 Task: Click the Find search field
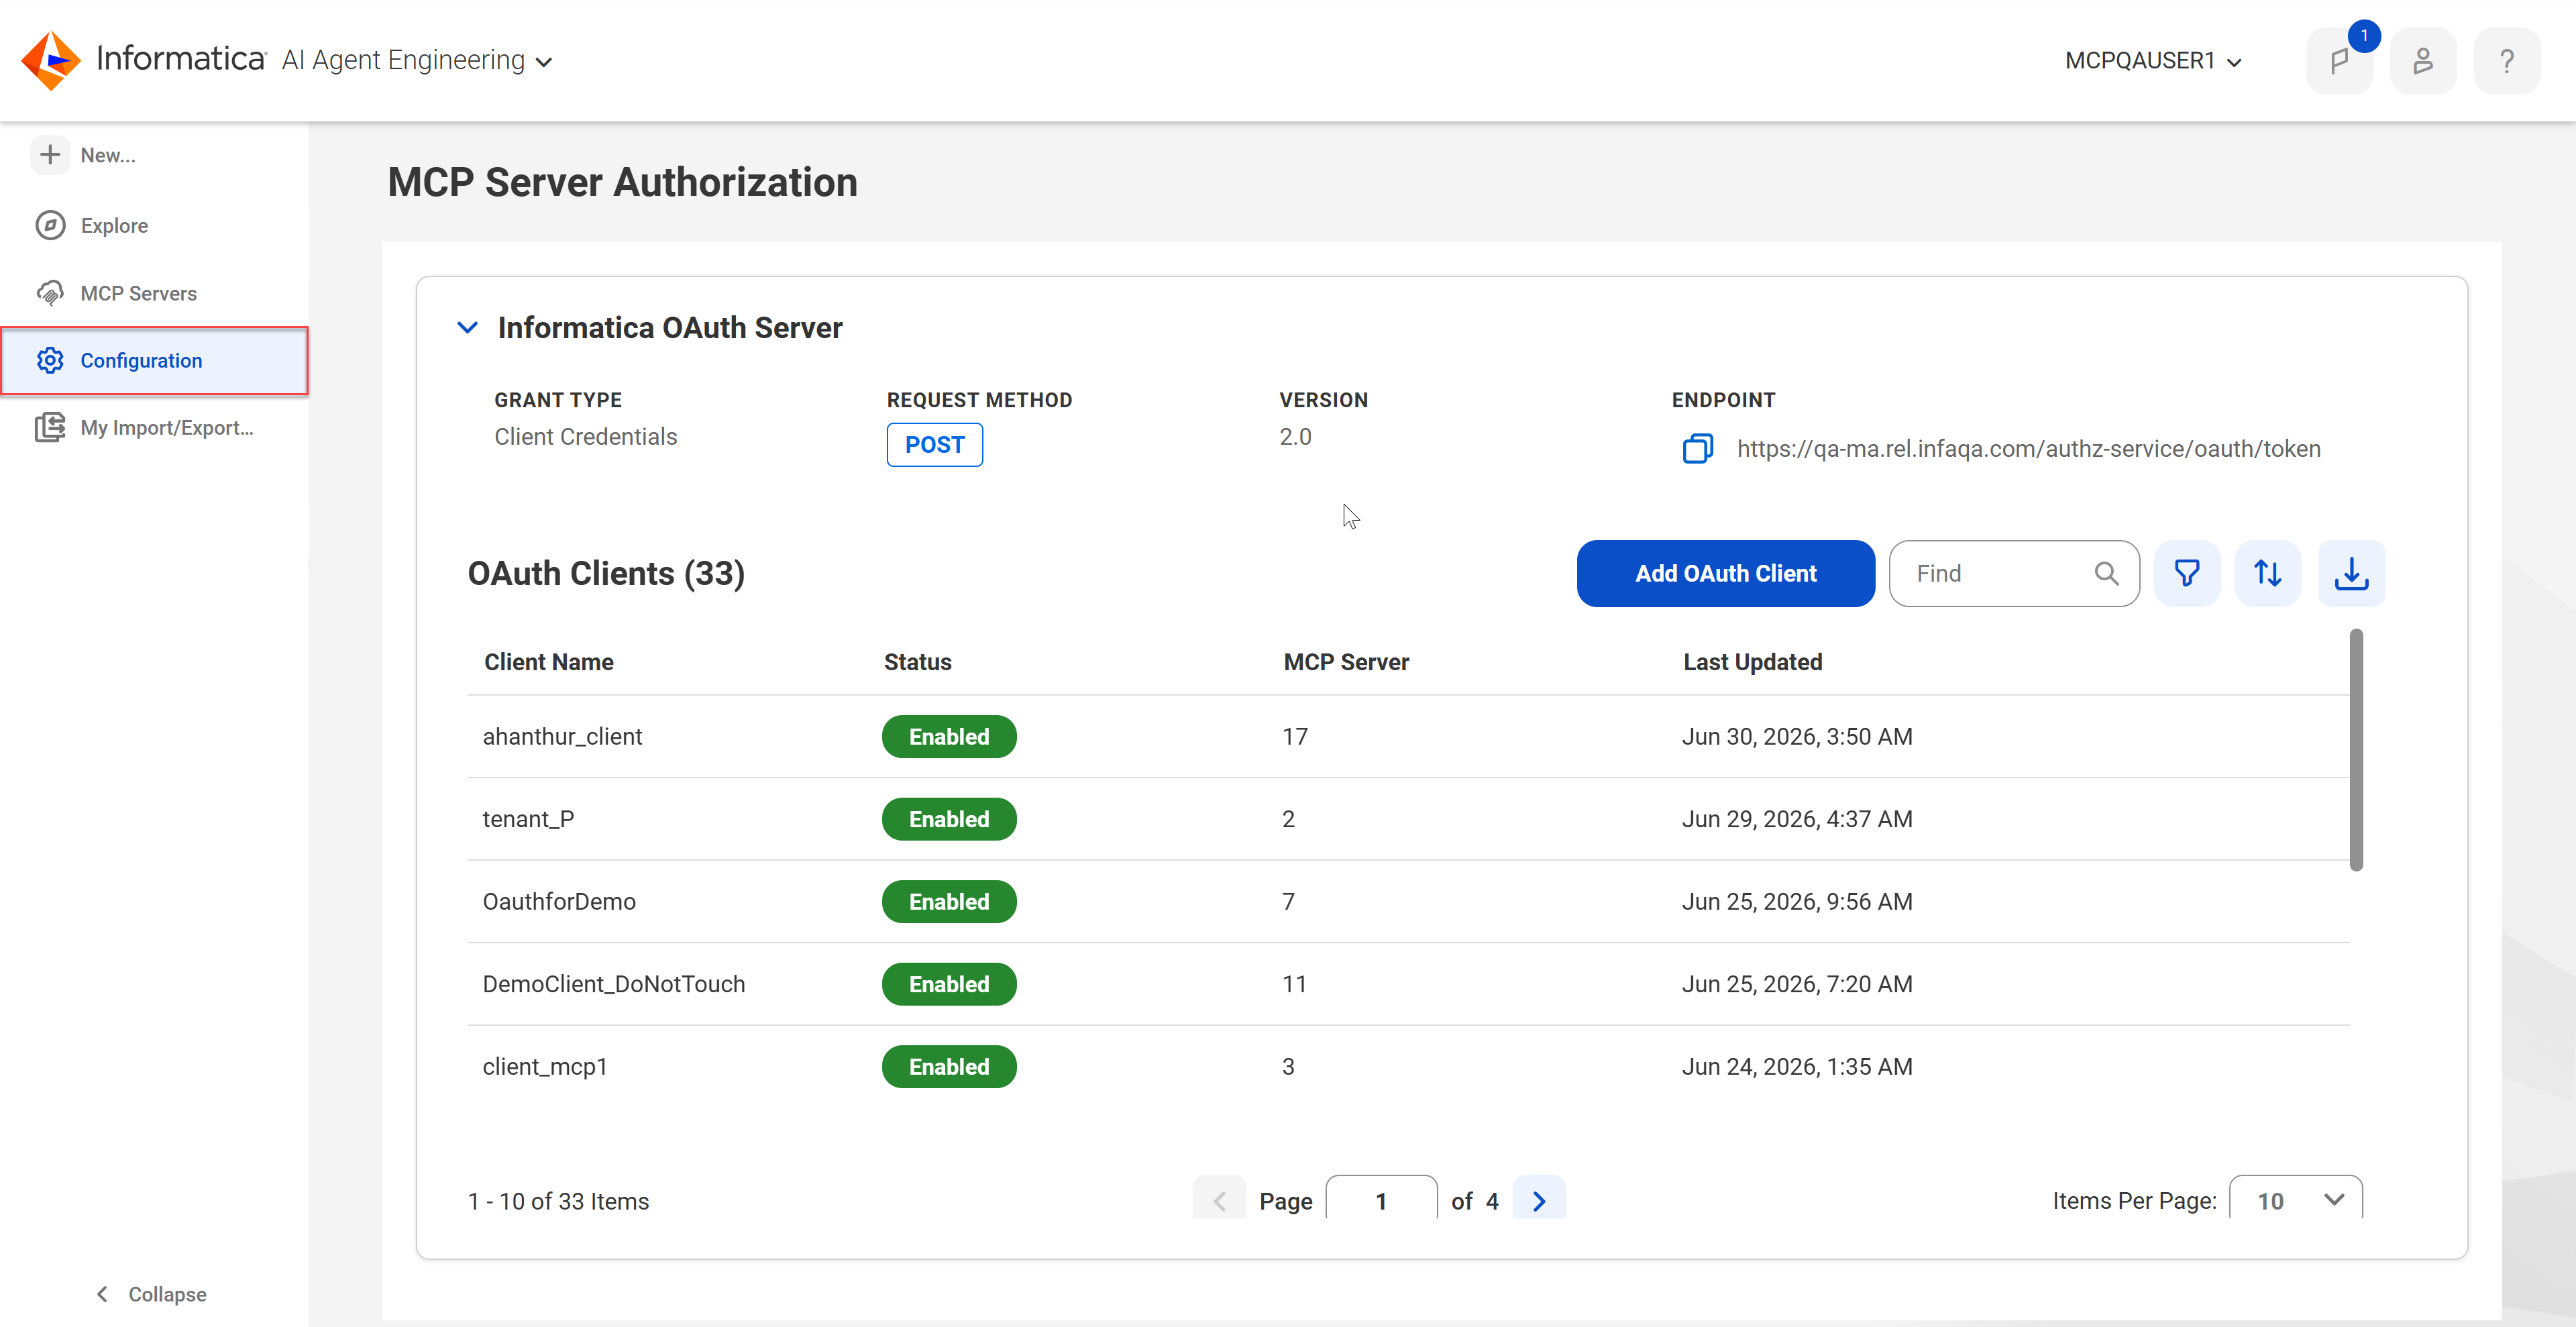pos(2014,574)
